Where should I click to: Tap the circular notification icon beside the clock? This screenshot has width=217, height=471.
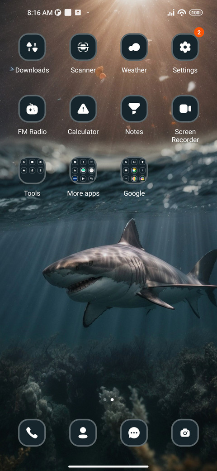(x=58, y=13)
